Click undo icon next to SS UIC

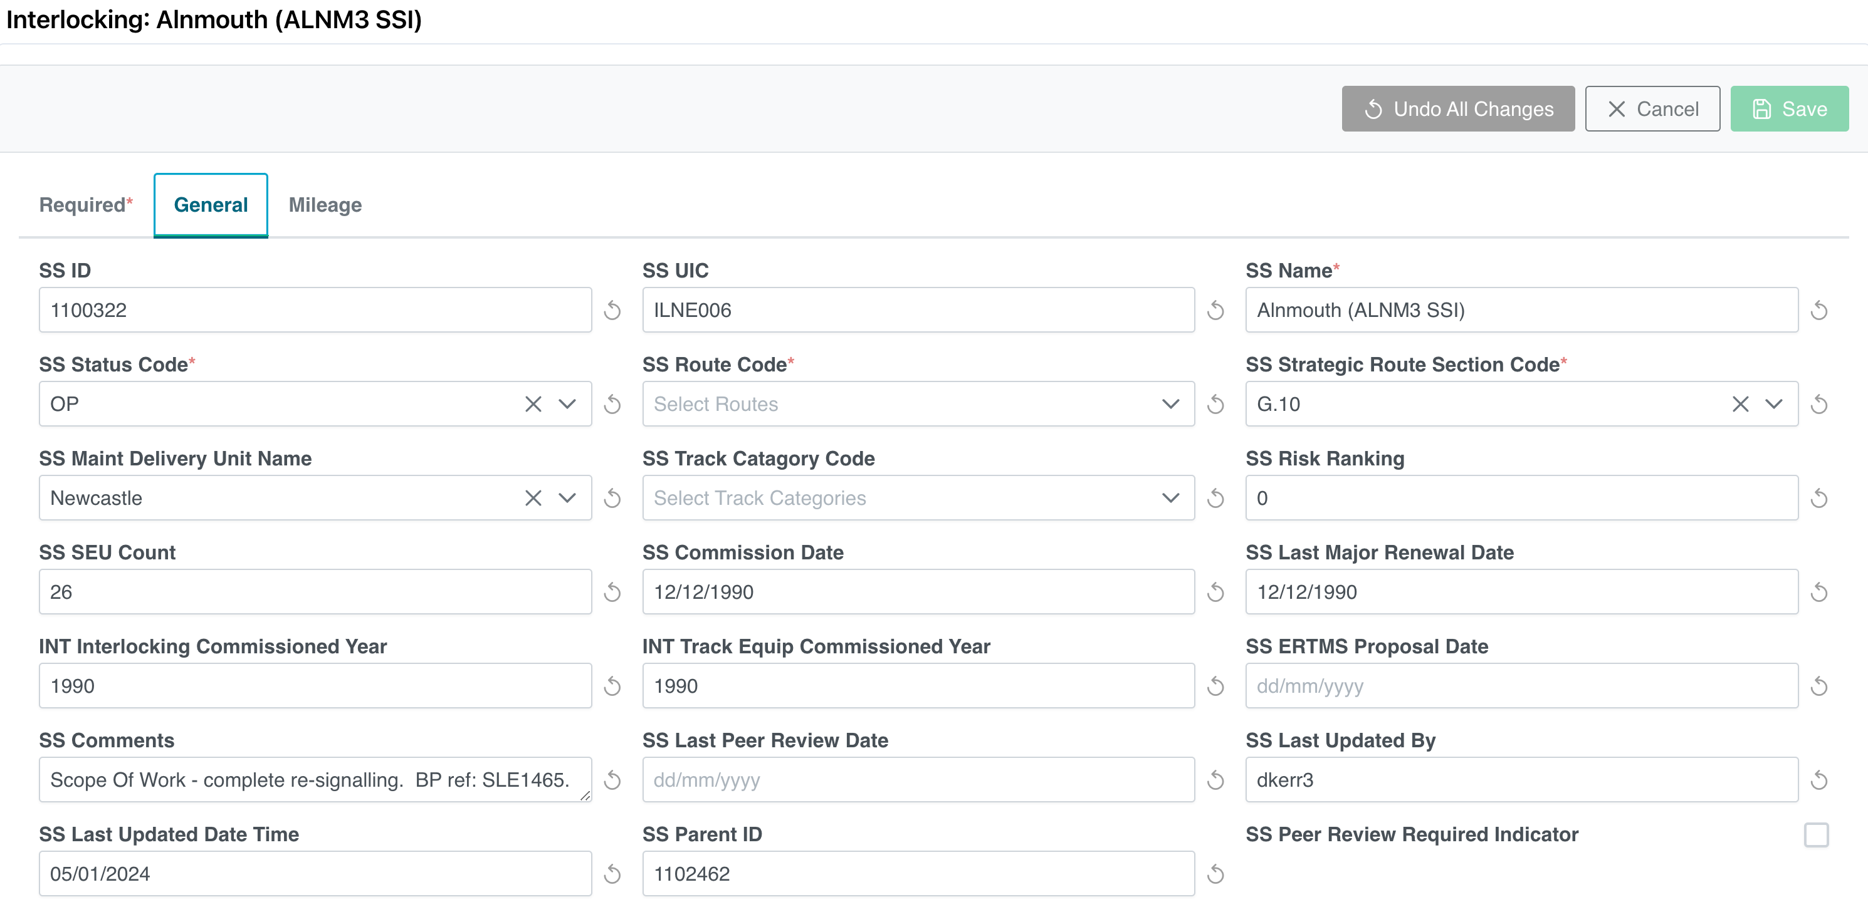(x=1216, y=311)
